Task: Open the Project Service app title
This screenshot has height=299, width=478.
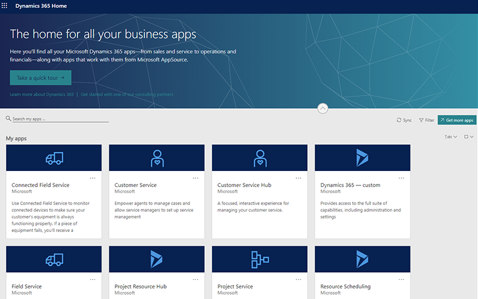Action: coord(235,286)
